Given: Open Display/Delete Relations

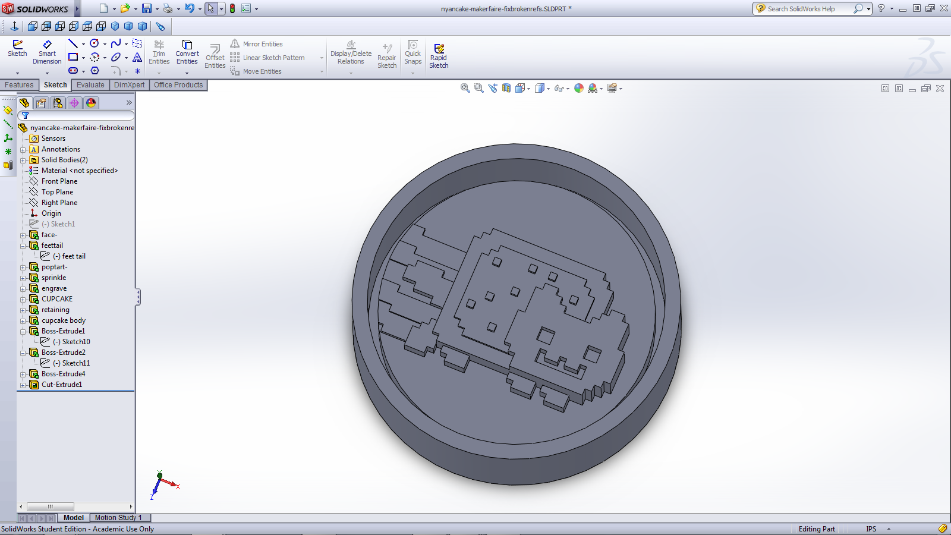Looking at the screenshot, I should 351,52.
